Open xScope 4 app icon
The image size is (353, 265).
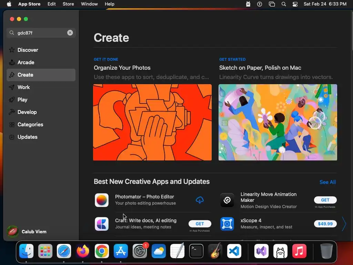click(x=227, y=224)
